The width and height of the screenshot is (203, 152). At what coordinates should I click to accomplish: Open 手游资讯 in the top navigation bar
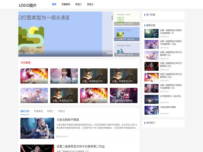(x=66, y=4)
